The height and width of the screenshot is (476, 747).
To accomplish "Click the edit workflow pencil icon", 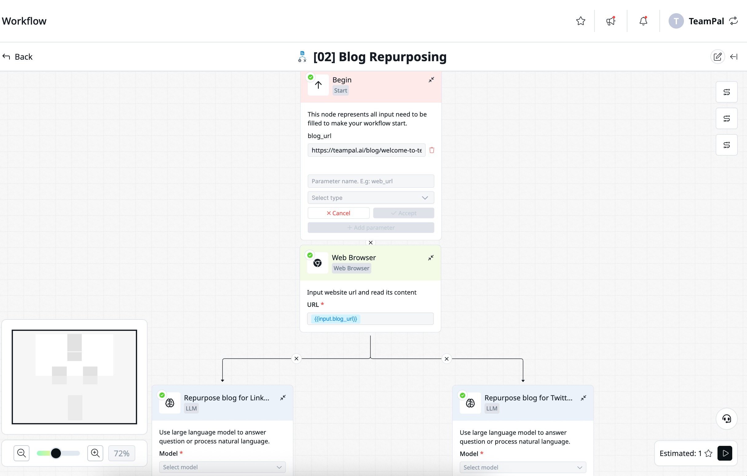I will (717, 57).
